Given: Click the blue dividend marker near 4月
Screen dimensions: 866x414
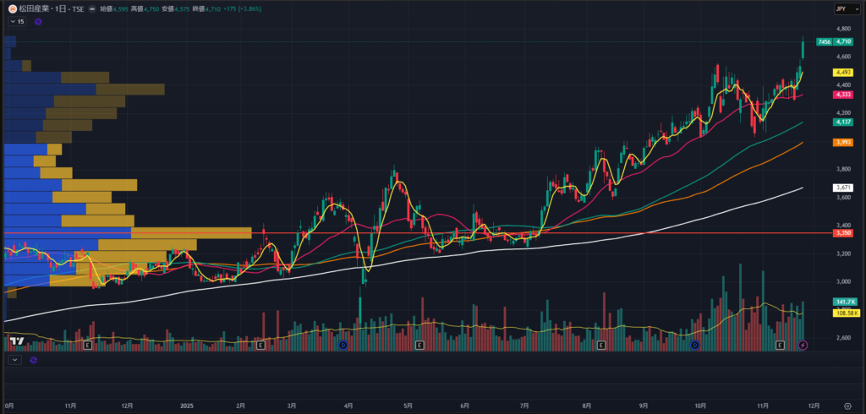Looking at the screenshot, I should click(343, 346).
